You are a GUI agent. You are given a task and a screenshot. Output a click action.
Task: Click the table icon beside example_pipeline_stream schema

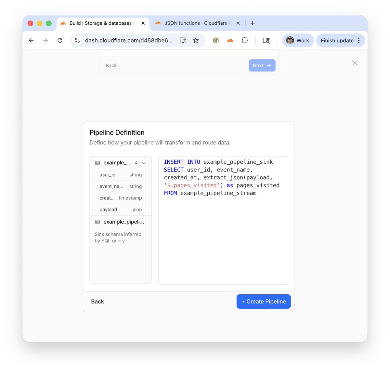tap(97, 162)
